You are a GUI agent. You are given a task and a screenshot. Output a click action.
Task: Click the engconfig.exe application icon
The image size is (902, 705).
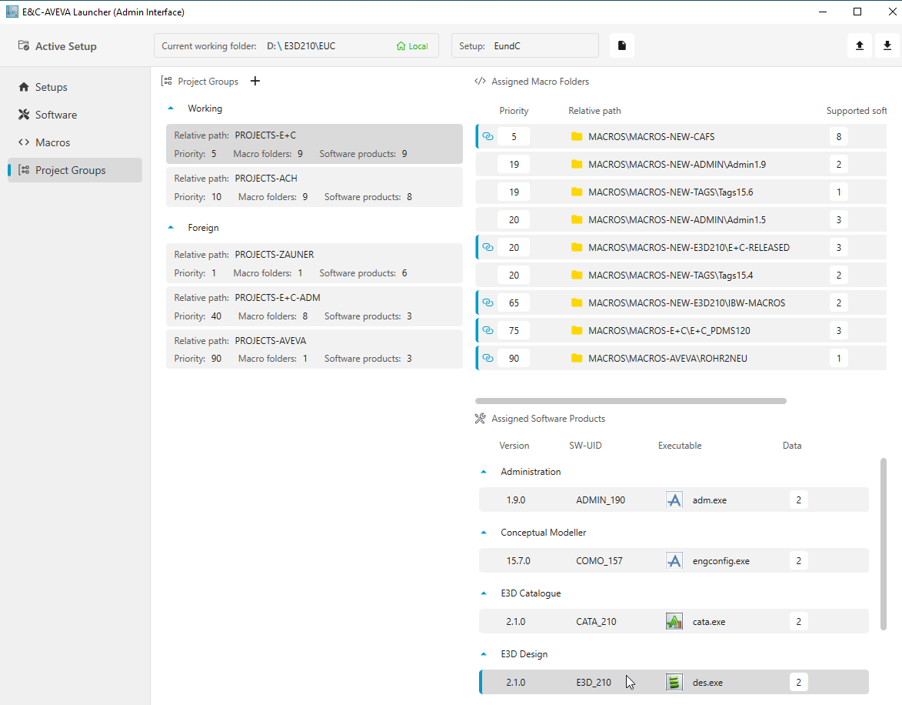674,560
